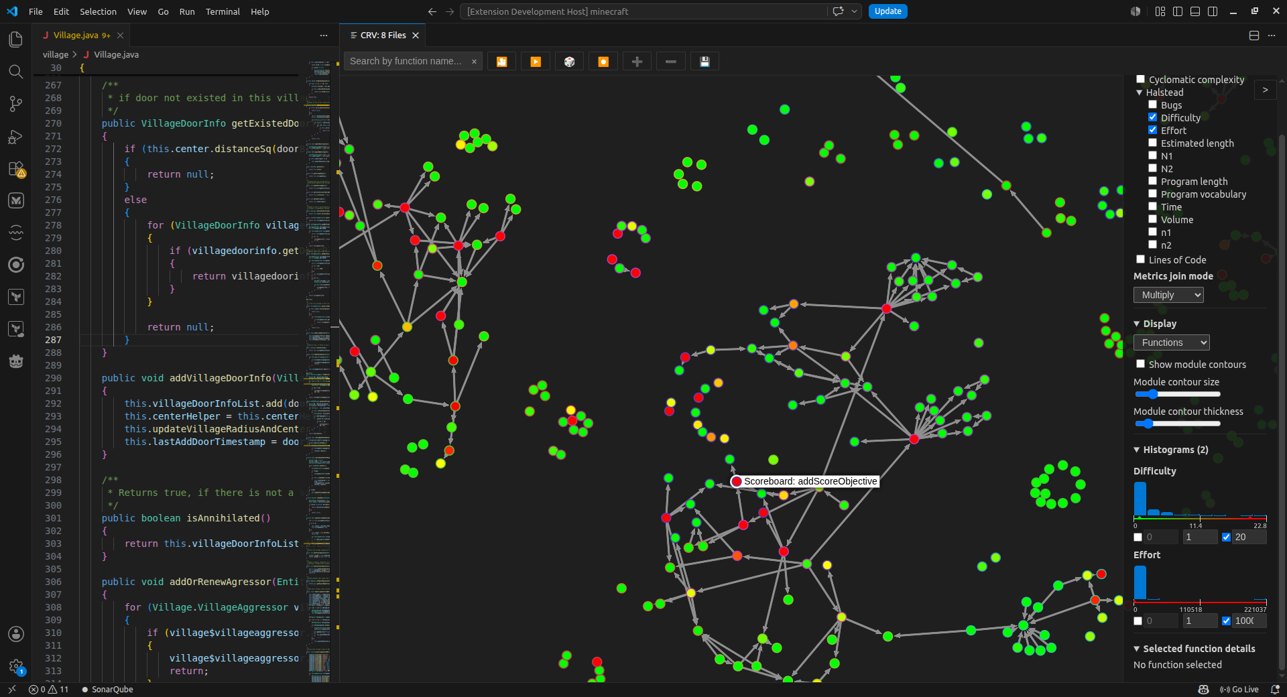Click the camera icon in CRV toolbar
Viewport: 1287px width, 697px height.
click(x=501, y=62)
